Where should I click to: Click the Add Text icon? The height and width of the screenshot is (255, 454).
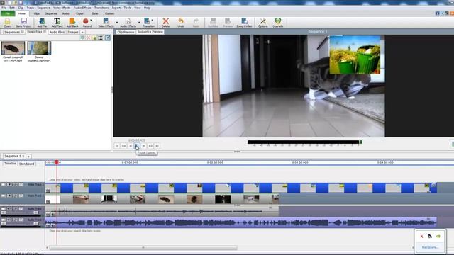[57, 23]
